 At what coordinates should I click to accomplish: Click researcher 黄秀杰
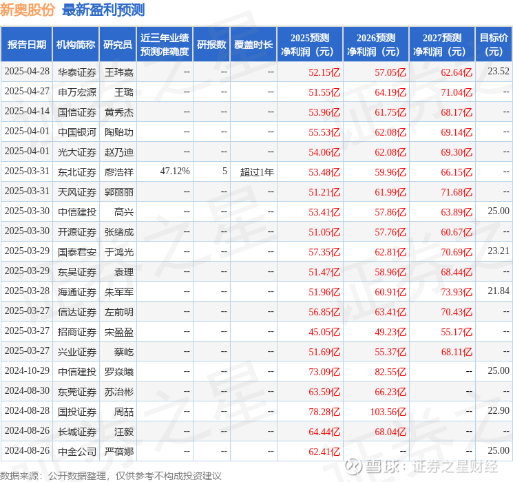point(118,112)
